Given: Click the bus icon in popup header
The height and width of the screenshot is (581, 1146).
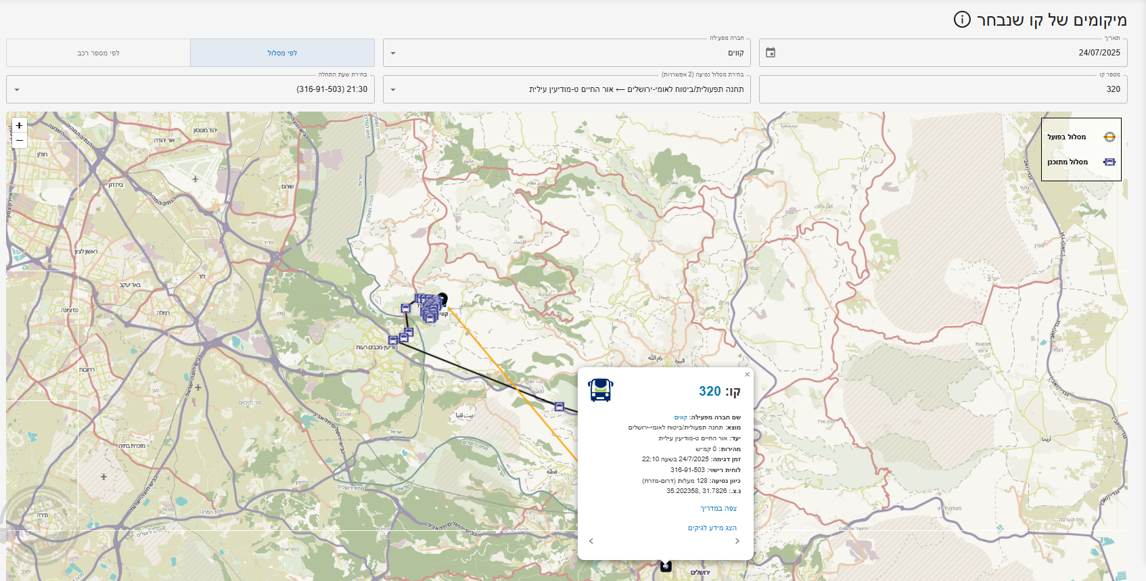Looking at the screenshot, I should [601, 390].
